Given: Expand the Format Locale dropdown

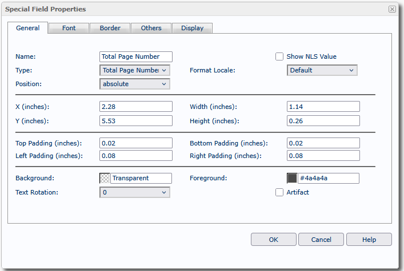Looking at the screenshot, I should pyautogui.click(x=322, y=70).
